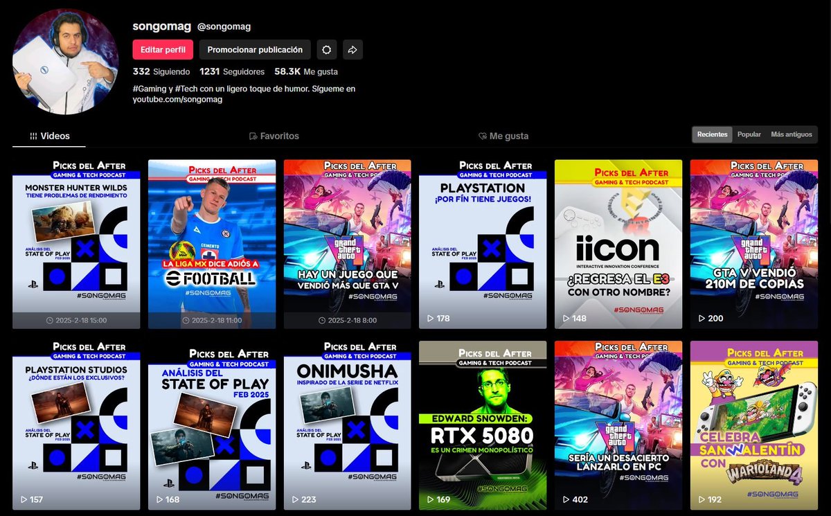Click Promocionar publicación button

pyautogui.click(x=255, y=50)
